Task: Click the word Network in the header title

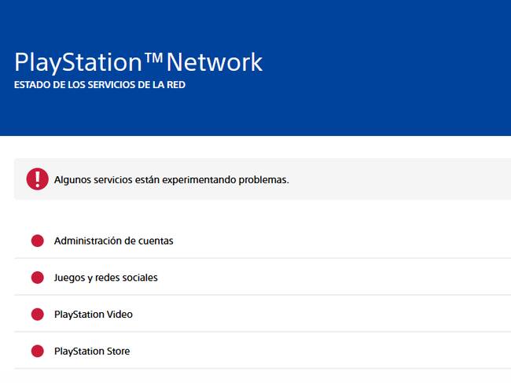Action: coord(214,63)
